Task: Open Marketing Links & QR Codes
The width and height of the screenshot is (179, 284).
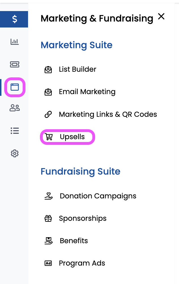Action: (108, 115)
